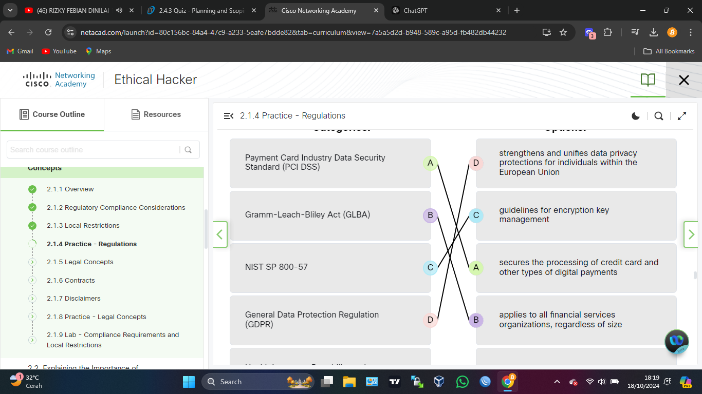The width and height of the screenshot is (702, 394).
Task: Open 2.1.1 Overview lesson
Action: pos(70,189)
